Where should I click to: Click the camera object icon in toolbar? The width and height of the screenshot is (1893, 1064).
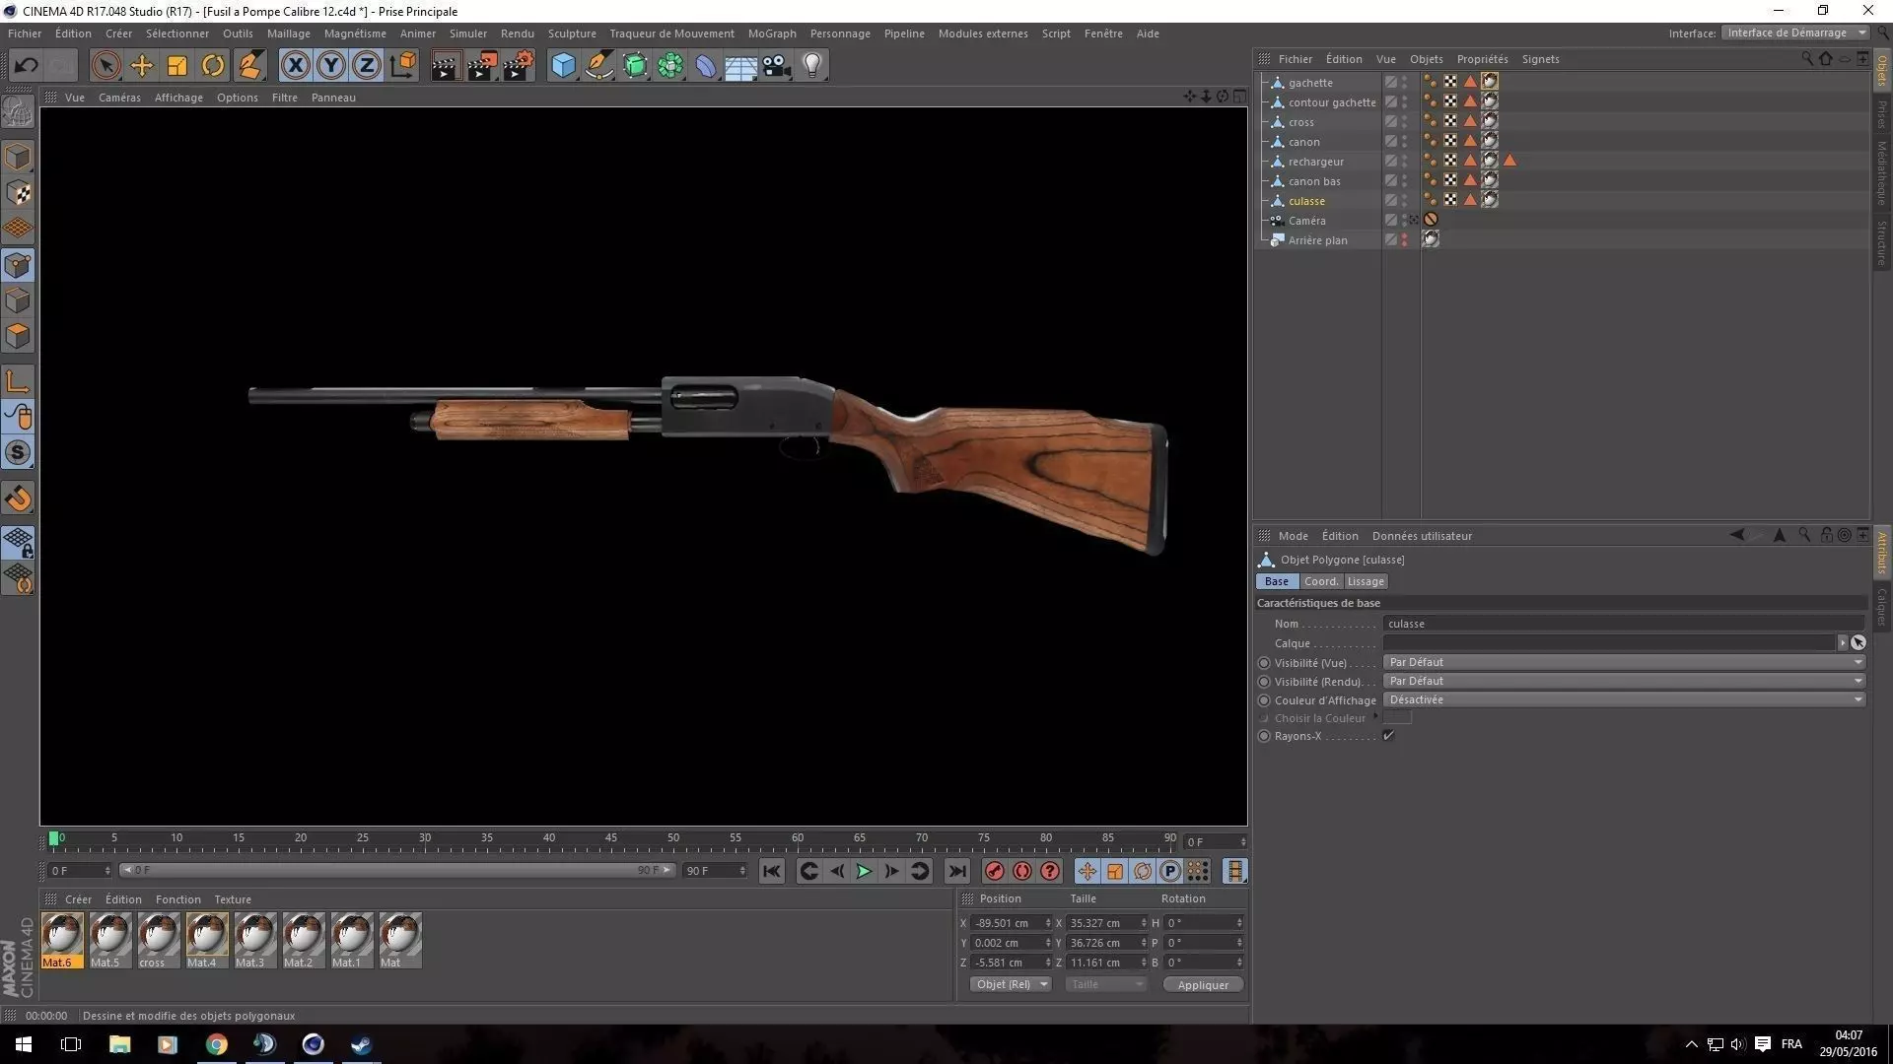(776, 66)
